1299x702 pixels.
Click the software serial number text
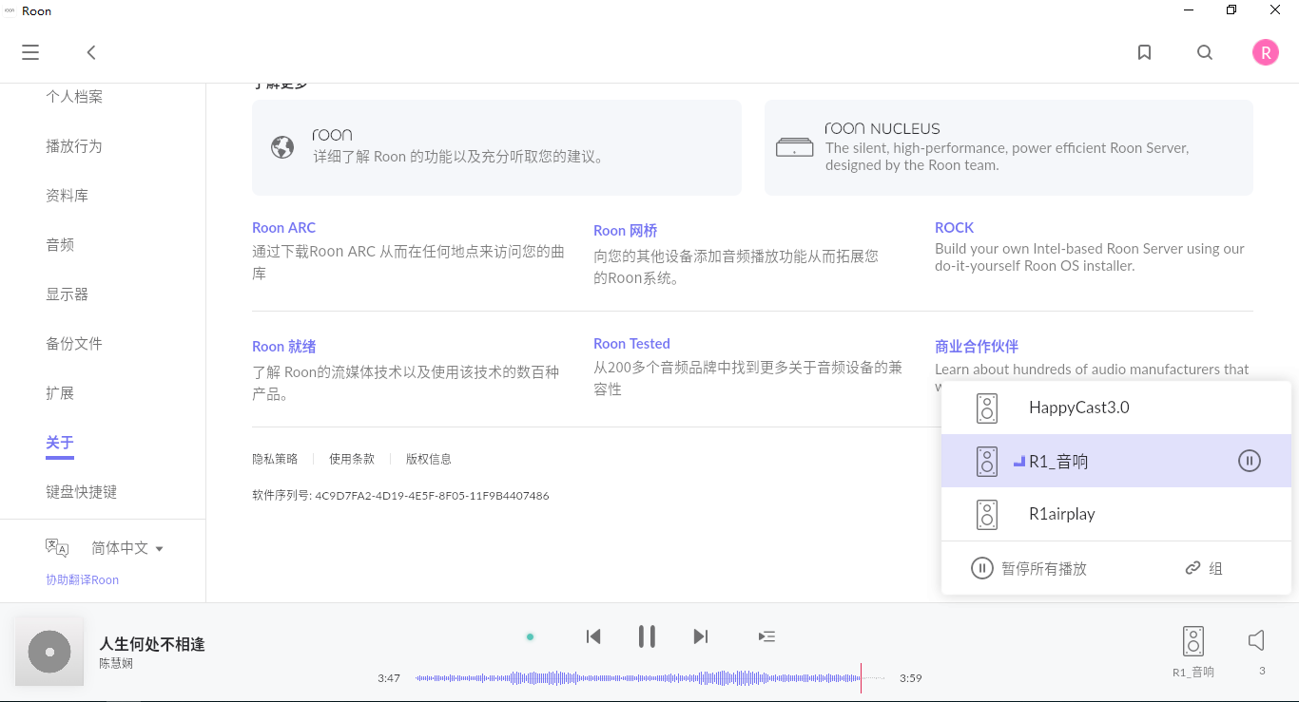tap(400, 496)
